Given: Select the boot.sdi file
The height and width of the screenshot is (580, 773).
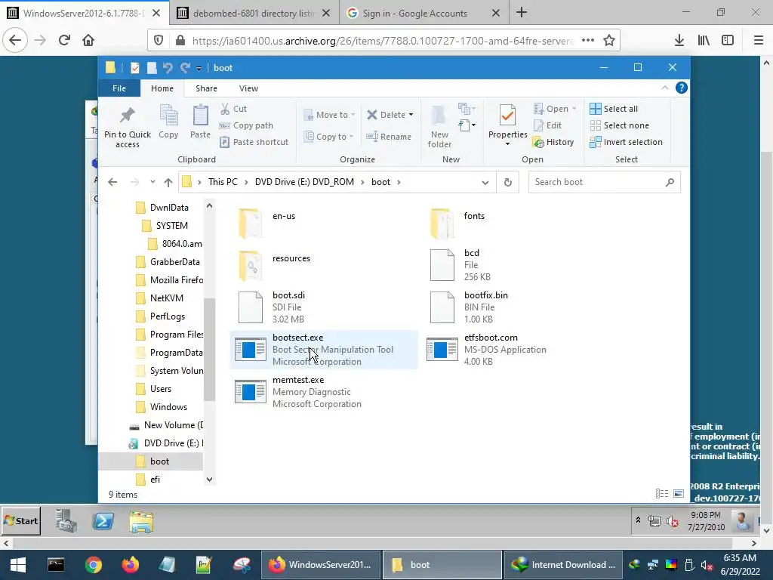Looking at the screenshot, I should [323, 307].
